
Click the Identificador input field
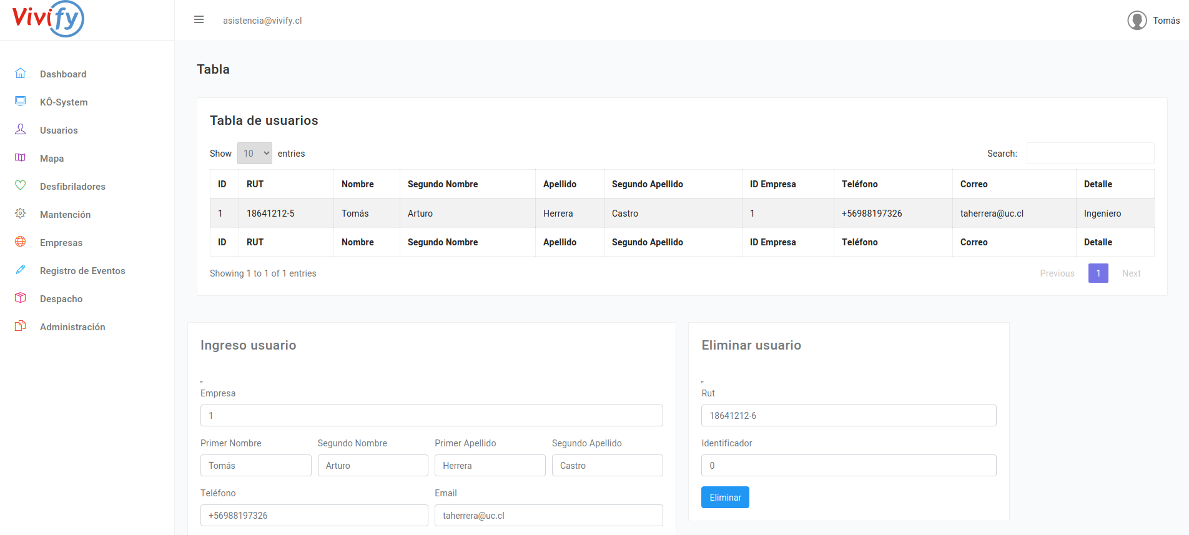click(x=849, y=466)
